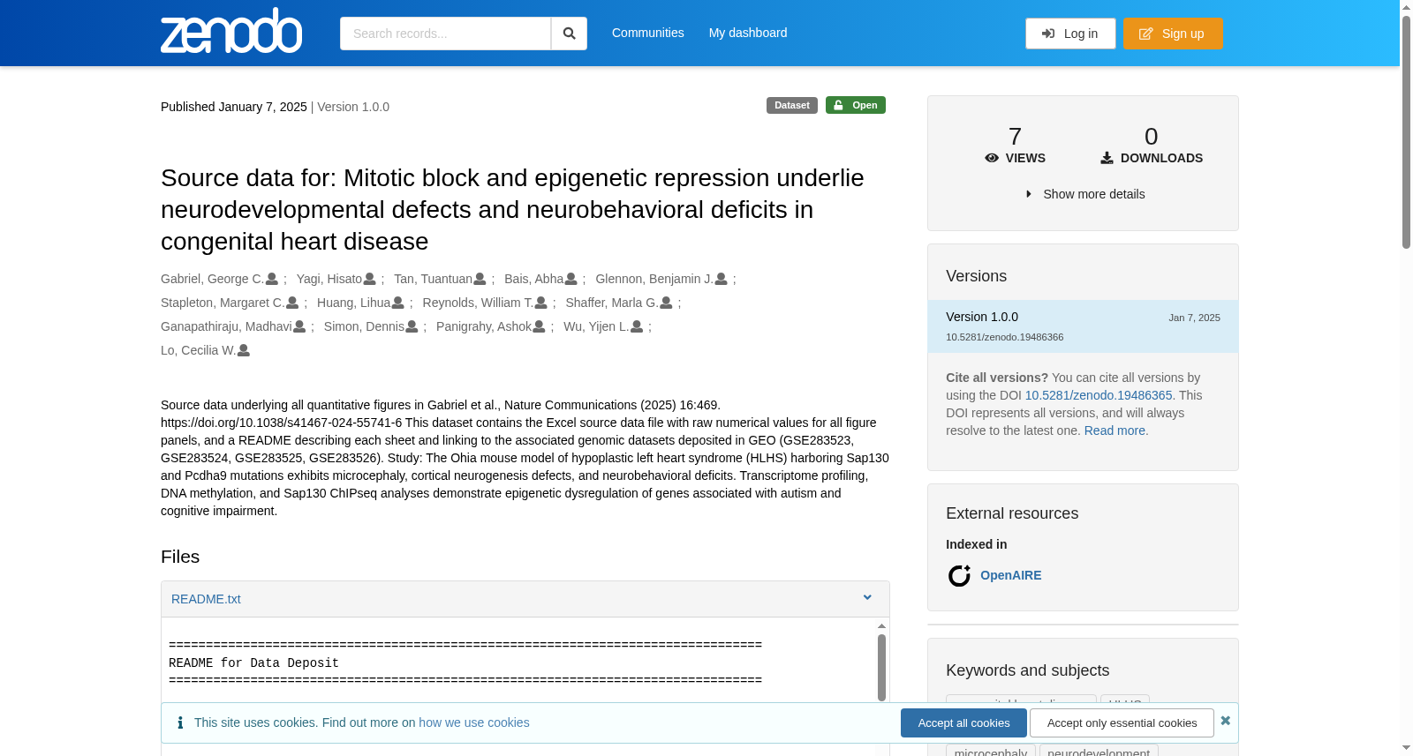1413x756 pixels.
Task: Open the OpenAIRE link
Action: [1011, 575]
